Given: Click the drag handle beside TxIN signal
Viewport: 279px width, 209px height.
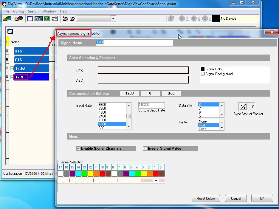Looking at the screenshot, I should 7,77.
